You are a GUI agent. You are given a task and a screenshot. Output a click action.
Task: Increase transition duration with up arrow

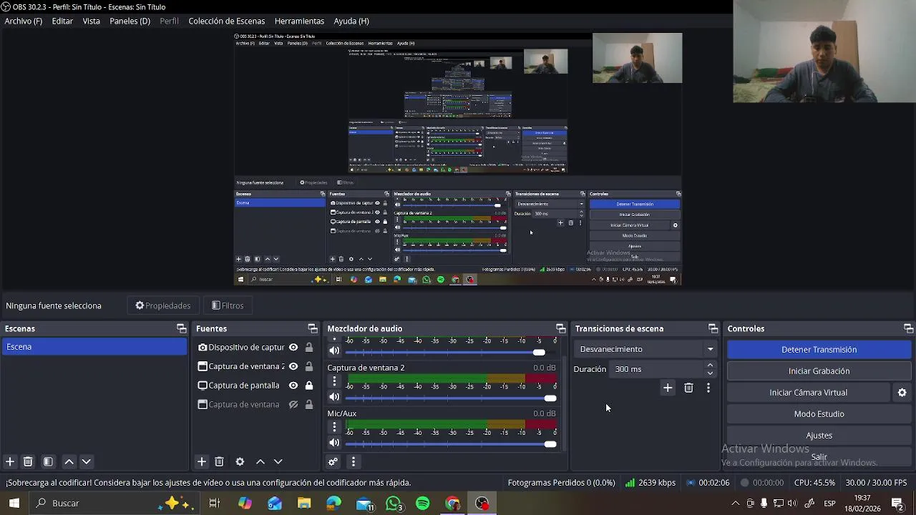[x=710, y=365]
